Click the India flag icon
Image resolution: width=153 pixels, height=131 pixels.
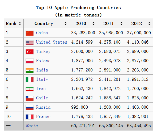point(29,70)
